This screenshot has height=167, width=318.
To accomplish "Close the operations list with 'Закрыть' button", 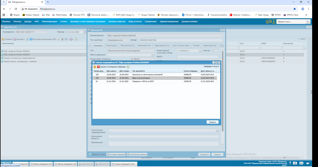I will [x=212, y=122].
